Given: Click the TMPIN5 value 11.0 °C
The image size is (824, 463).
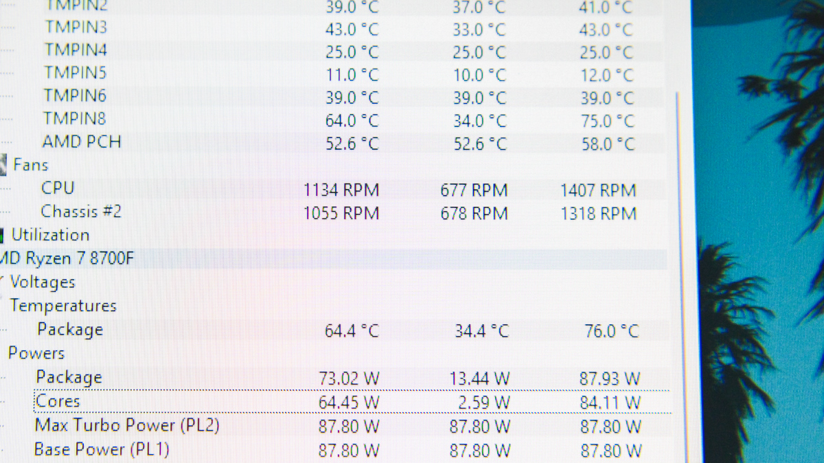Looking at the screenshot, I should 352,74.
